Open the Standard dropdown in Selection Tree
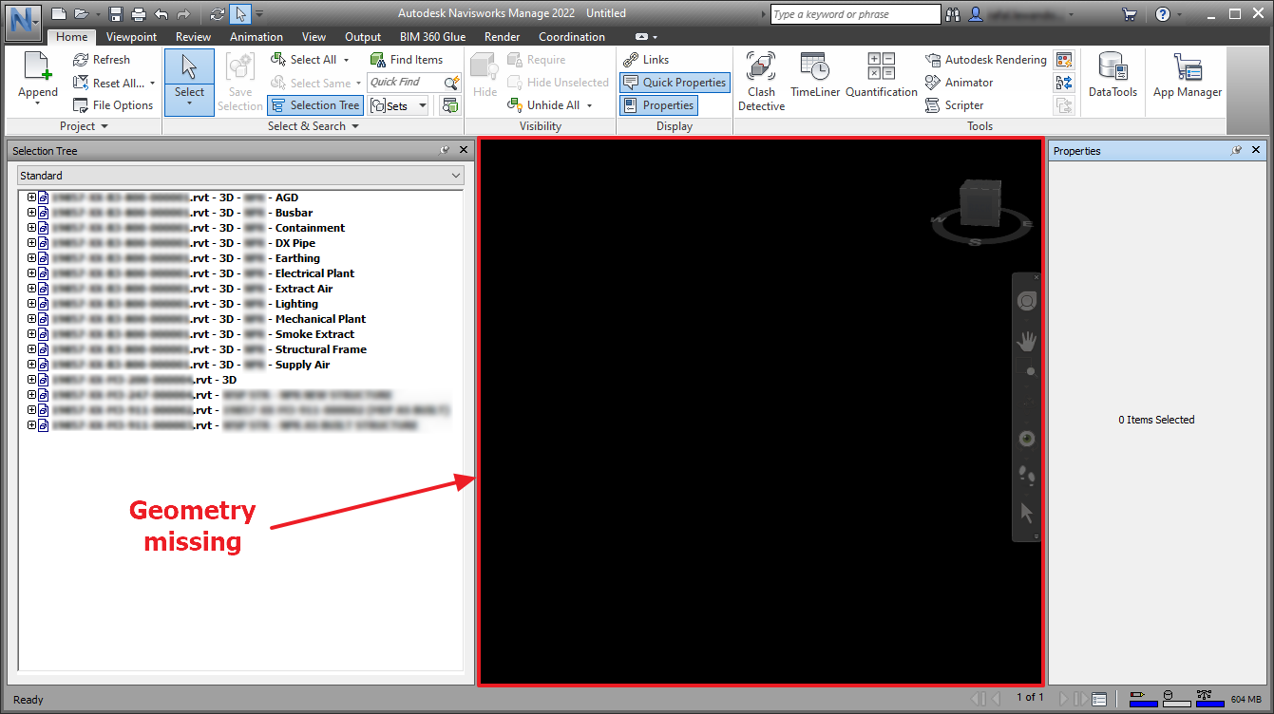This screenshot has width=1274, height=714. [x=241, y=176]
